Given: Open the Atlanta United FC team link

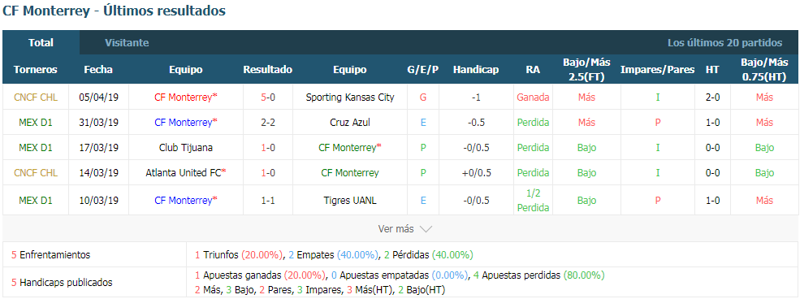Looking at the screenshot, I should [184, 173].
